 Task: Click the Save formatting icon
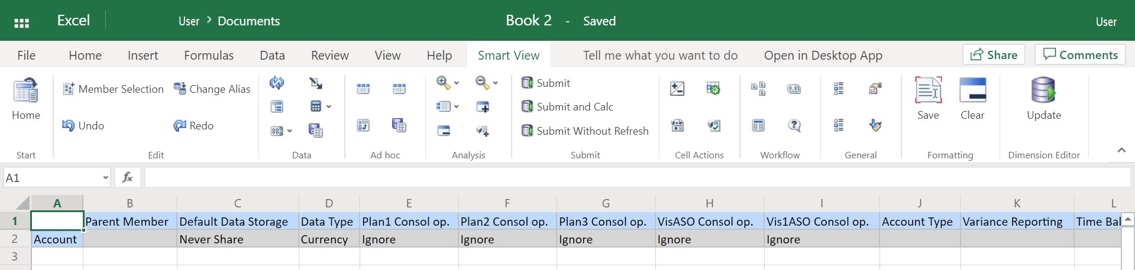(x=928, y=92)
